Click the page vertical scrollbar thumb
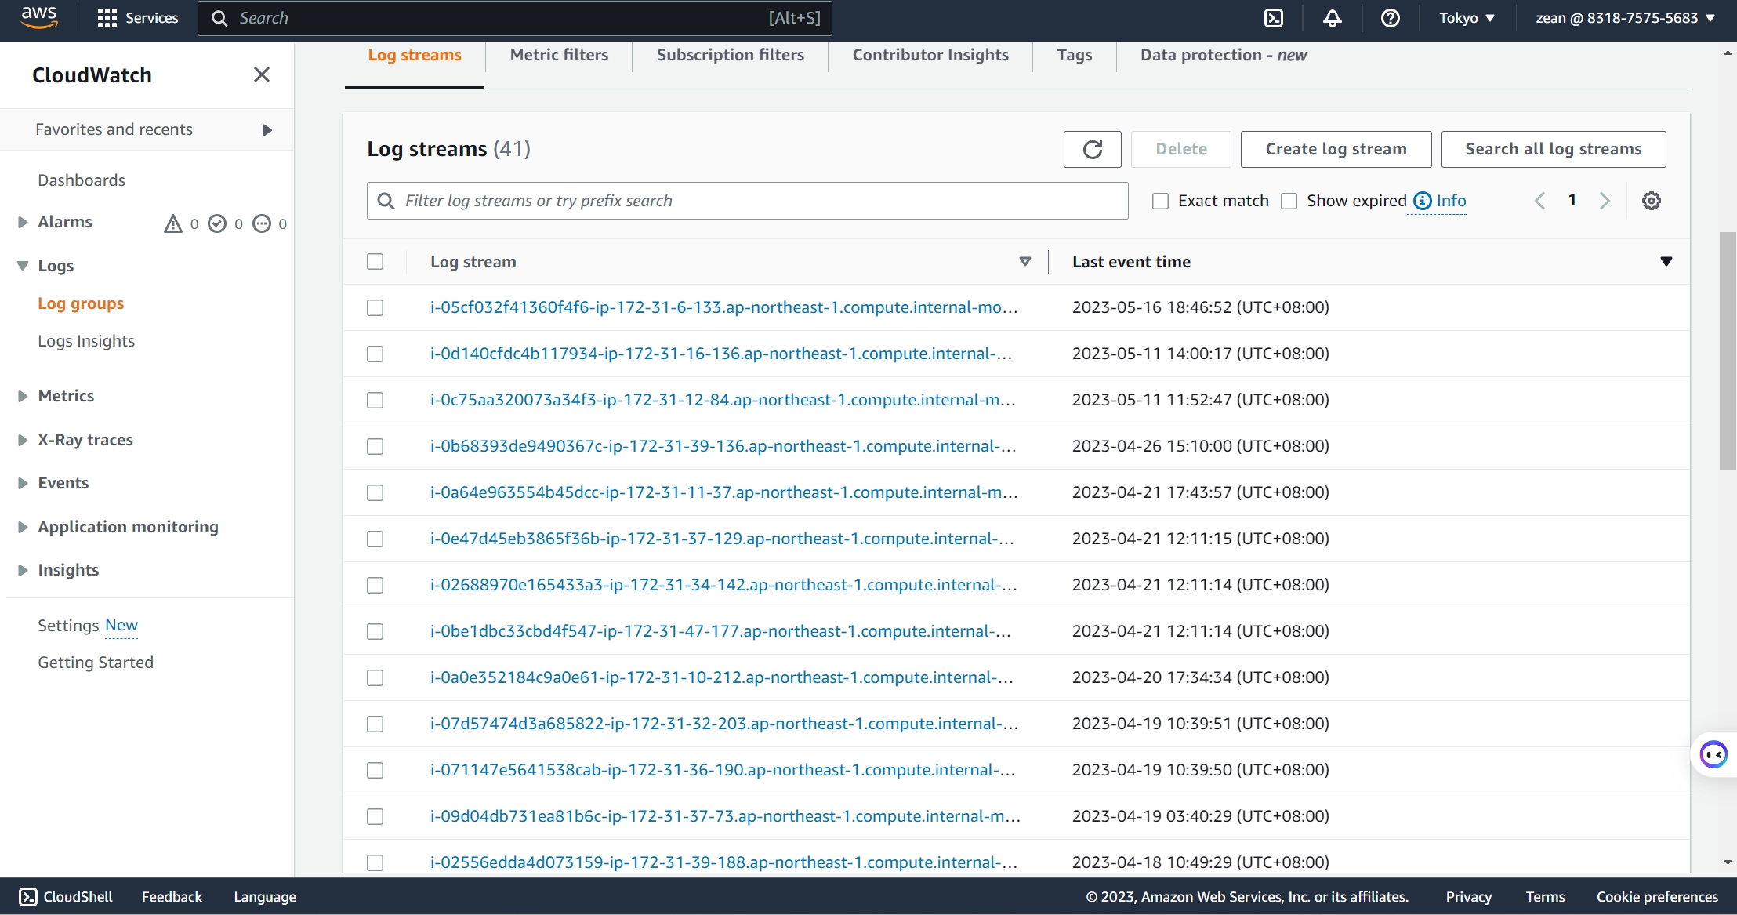 click(x=1728, y=351)
